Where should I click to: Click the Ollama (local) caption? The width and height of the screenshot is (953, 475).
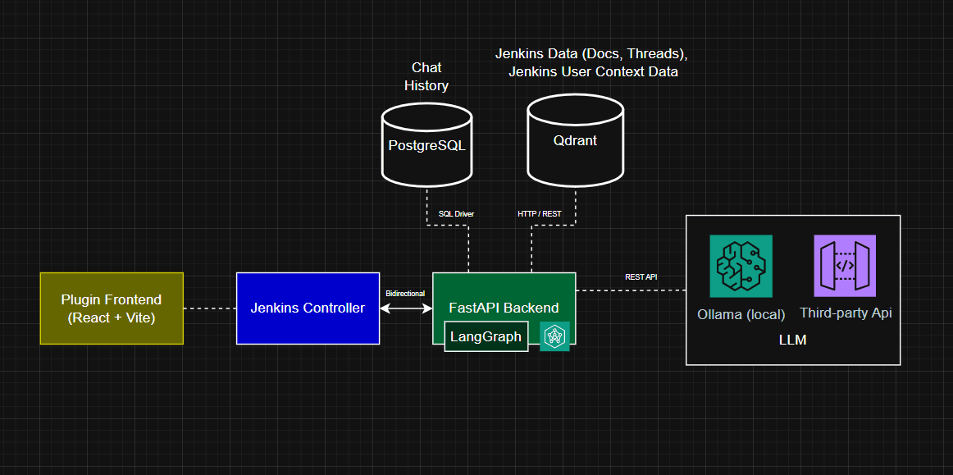tap(741, 314)
